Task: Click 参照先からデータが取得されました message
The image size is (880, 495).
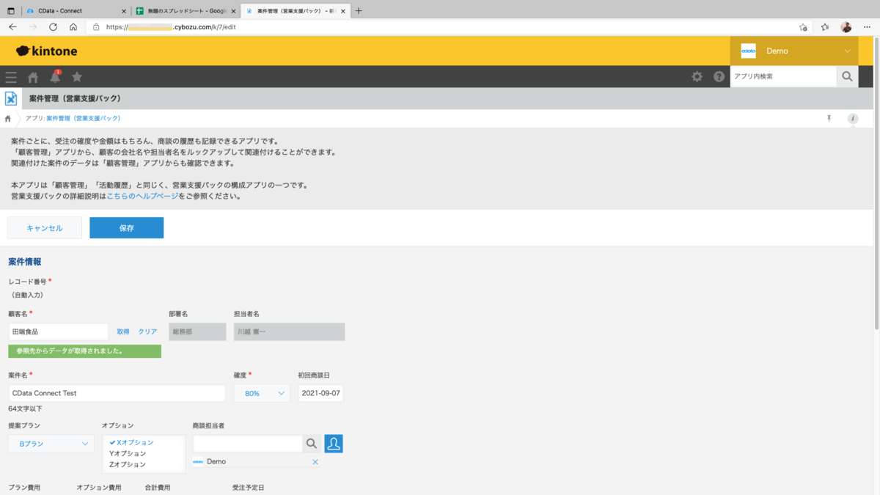Action: (x=85, y=351)
